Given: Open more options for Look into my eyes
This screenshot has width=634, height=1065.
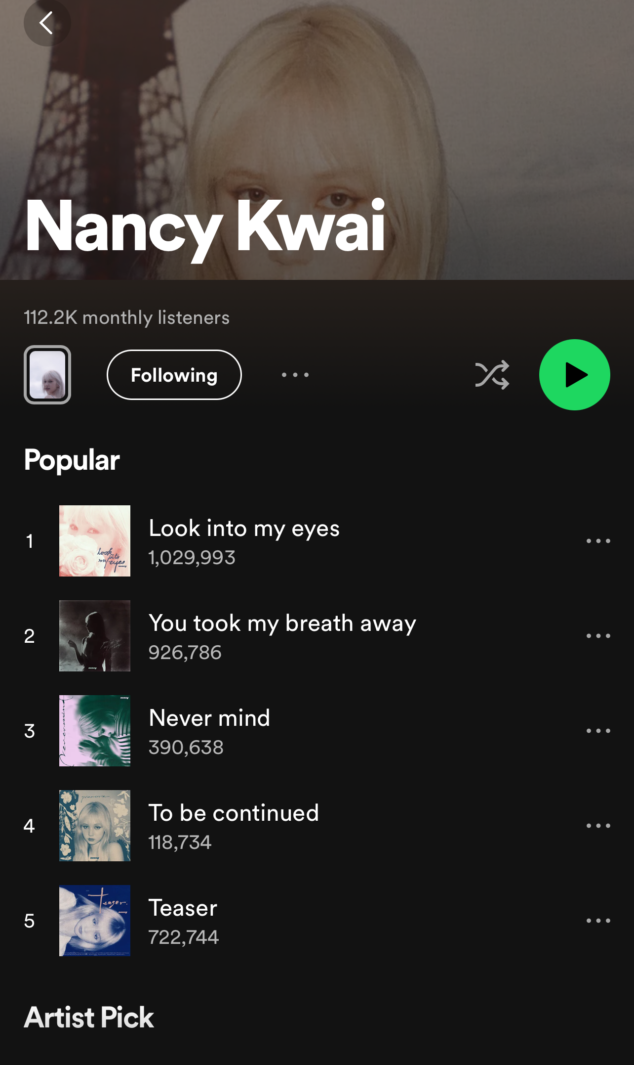Looking at the screenshot, I should pyautogui.click(x=598, y=541).
